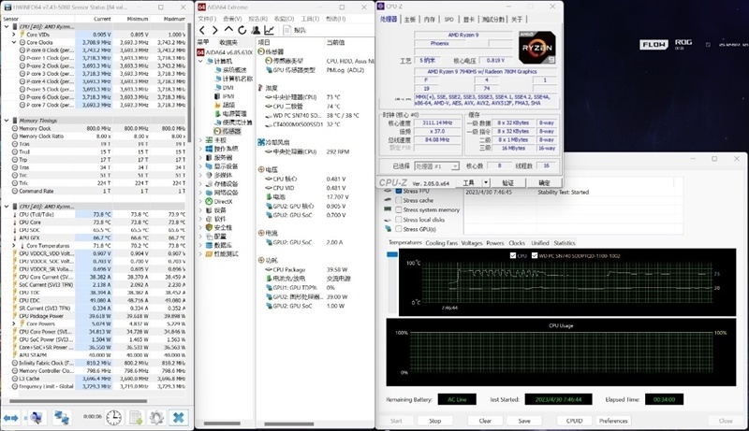This screenshot has height=431, width=749.
Task: Click the HWiNFO expand-columns arrows icon
Action: coord(12,417)
